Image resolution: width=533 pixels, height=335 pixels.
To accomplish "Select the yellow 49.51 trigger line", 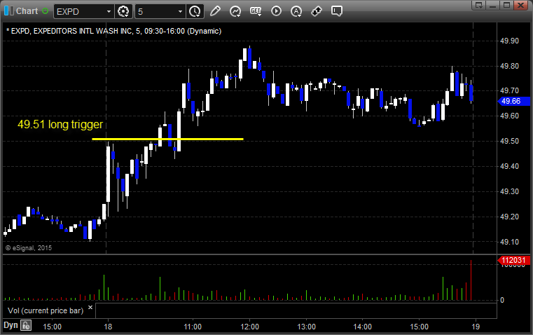I will 167,139.
